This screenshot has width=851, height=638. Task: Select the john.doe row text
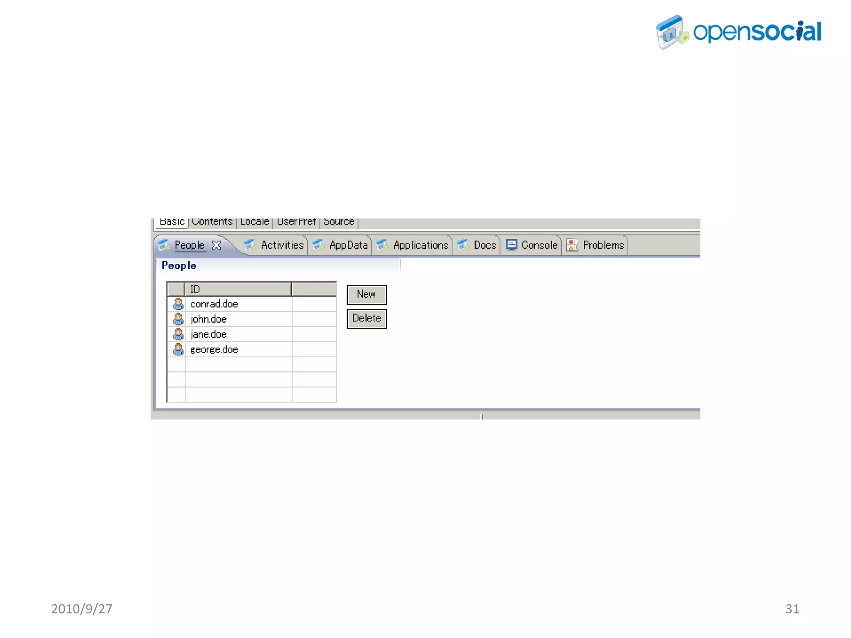click(209, 319)
